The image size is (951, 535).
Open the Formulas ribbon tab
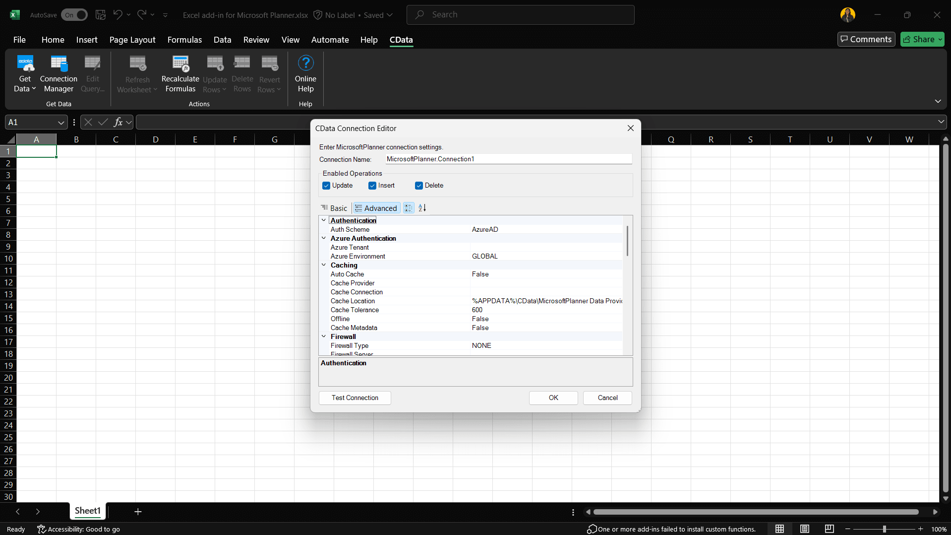tap(184, 40)
